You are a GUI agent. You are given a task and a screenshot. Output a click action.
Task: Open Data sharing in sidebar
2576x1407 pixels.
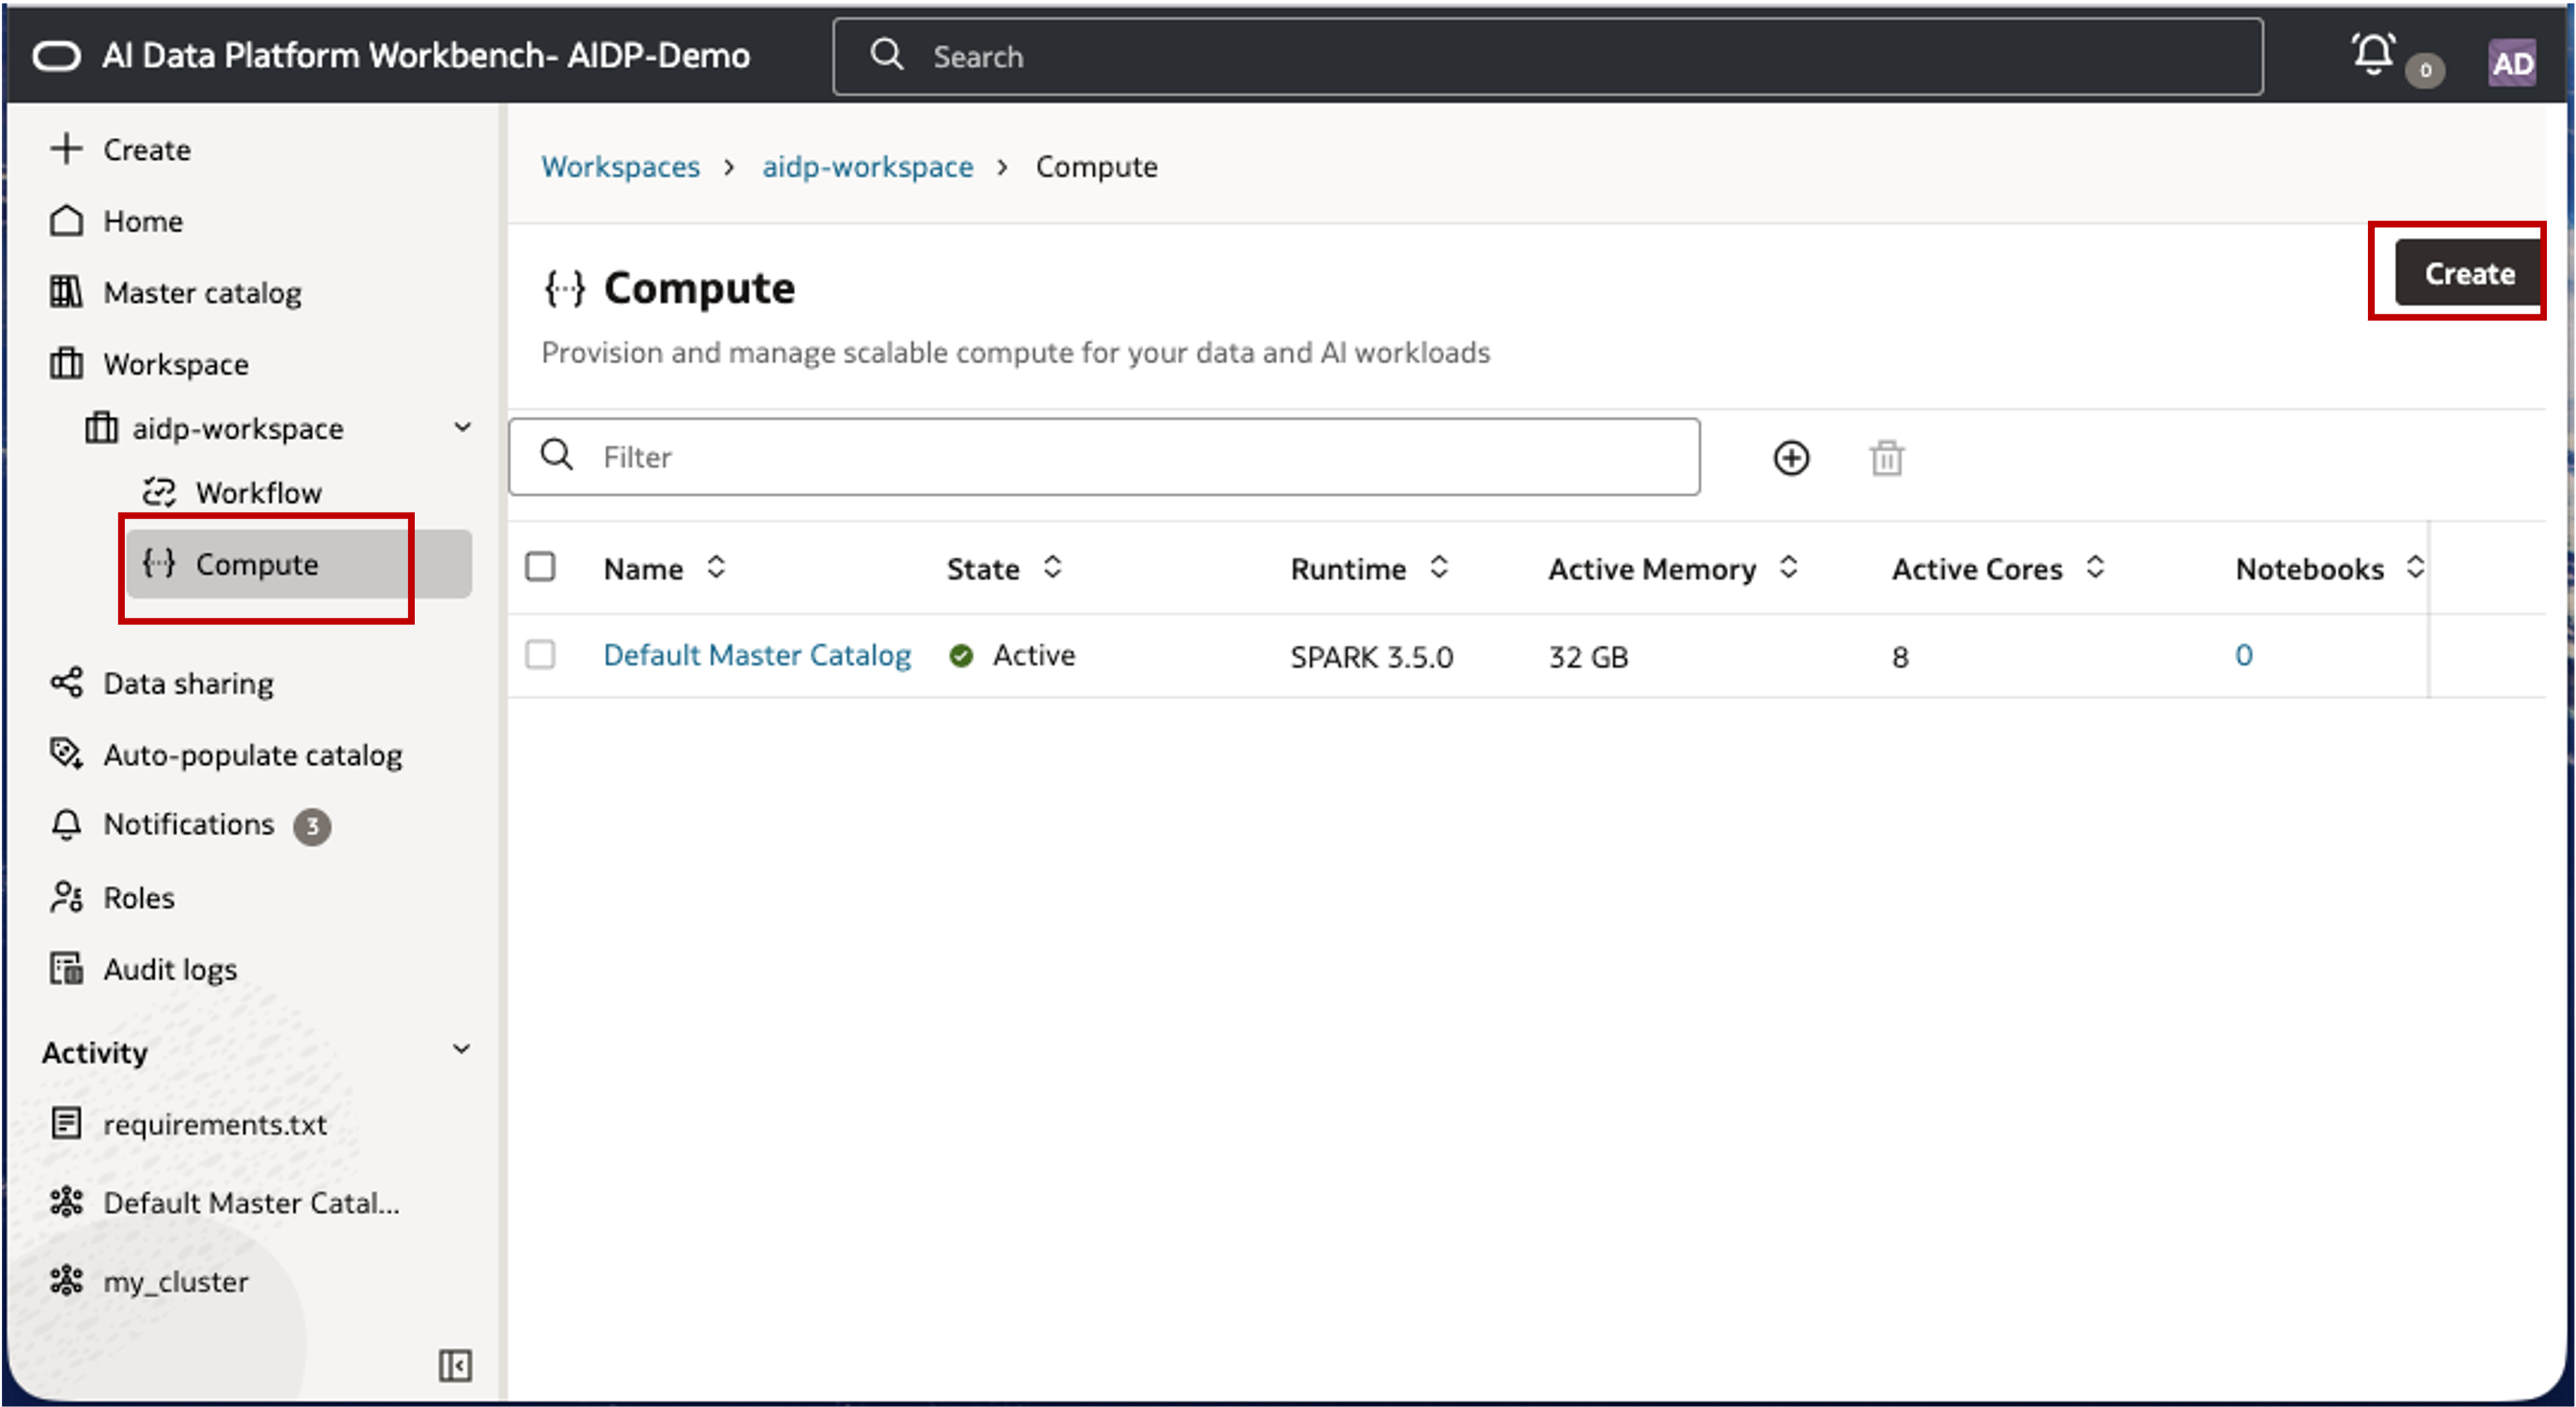point(188,683)
